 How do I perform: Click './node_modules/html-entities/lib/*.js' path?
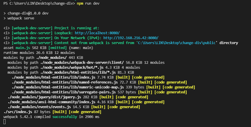tap(78, 72)
